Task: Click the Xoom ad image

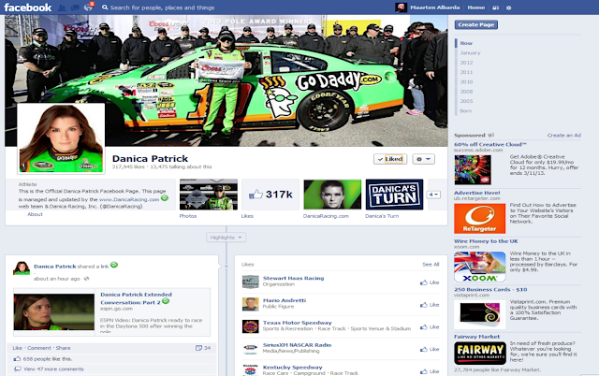Action: point(479,267)
